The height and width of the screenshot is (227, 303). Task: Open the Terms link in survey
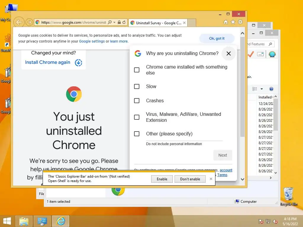222,175
